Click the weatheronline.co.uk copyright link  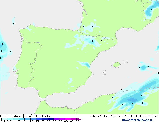click(x=138, y=120)
